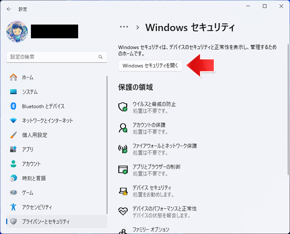Open the アカウント person icon
The height and width of the screenshot is (234, 290).
click(13, 164)
